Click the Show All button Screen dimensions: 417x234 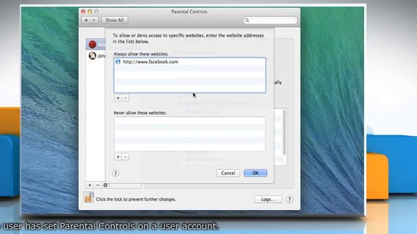point(115,20)
